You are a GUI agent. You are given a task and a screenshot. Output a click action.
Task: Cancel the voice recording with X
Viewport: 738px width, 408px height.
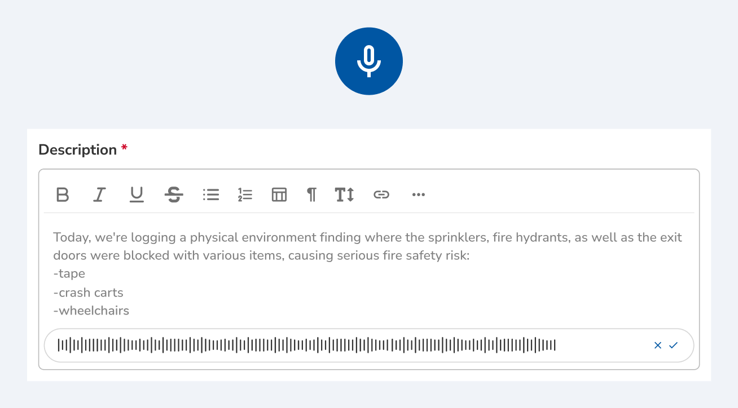click(657, 345)
